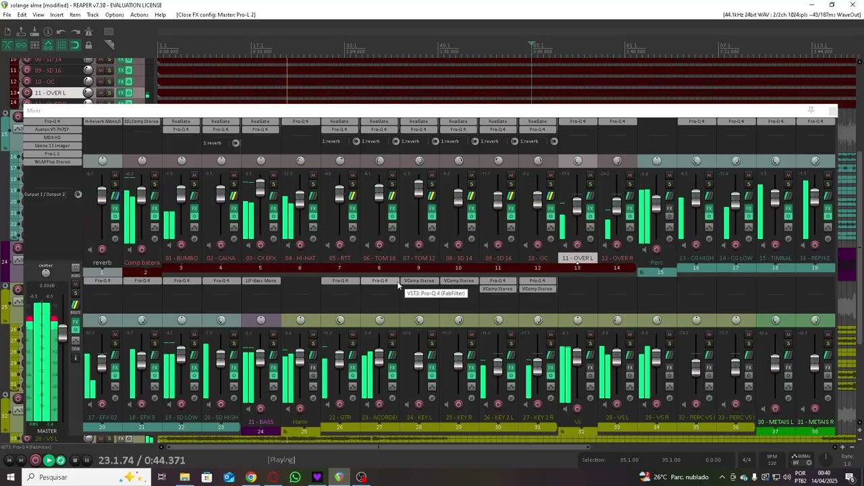This screenshot has width=864, height=486.
Task: Open Google Chrome from the taskbar
Action: coord(251,477)
